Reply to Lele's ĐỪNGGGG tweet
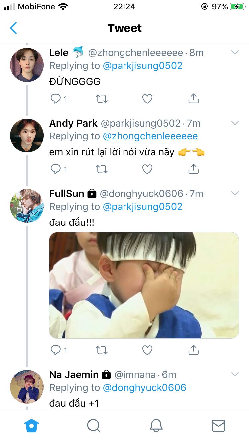The height and width of the screenshot is (443, 249). click(55, 99)
